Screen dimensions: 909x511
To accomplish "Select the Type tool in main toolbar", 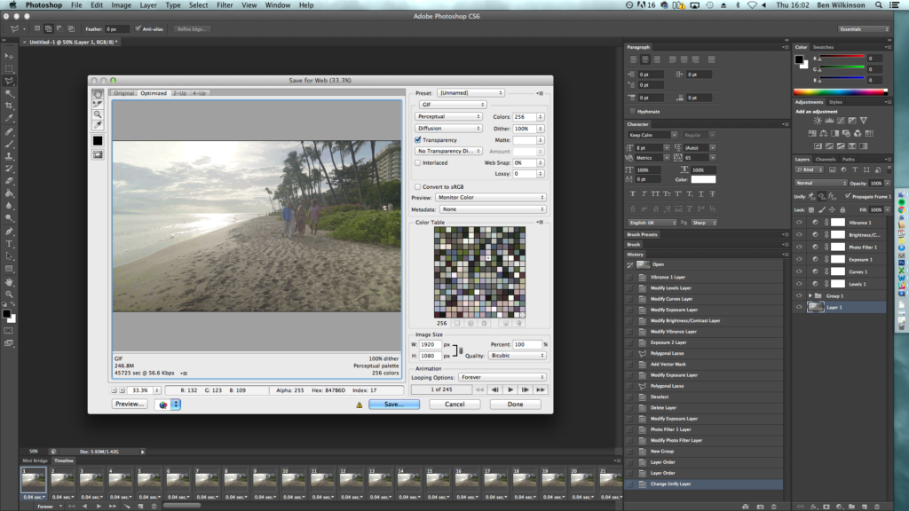I will 9,243.
